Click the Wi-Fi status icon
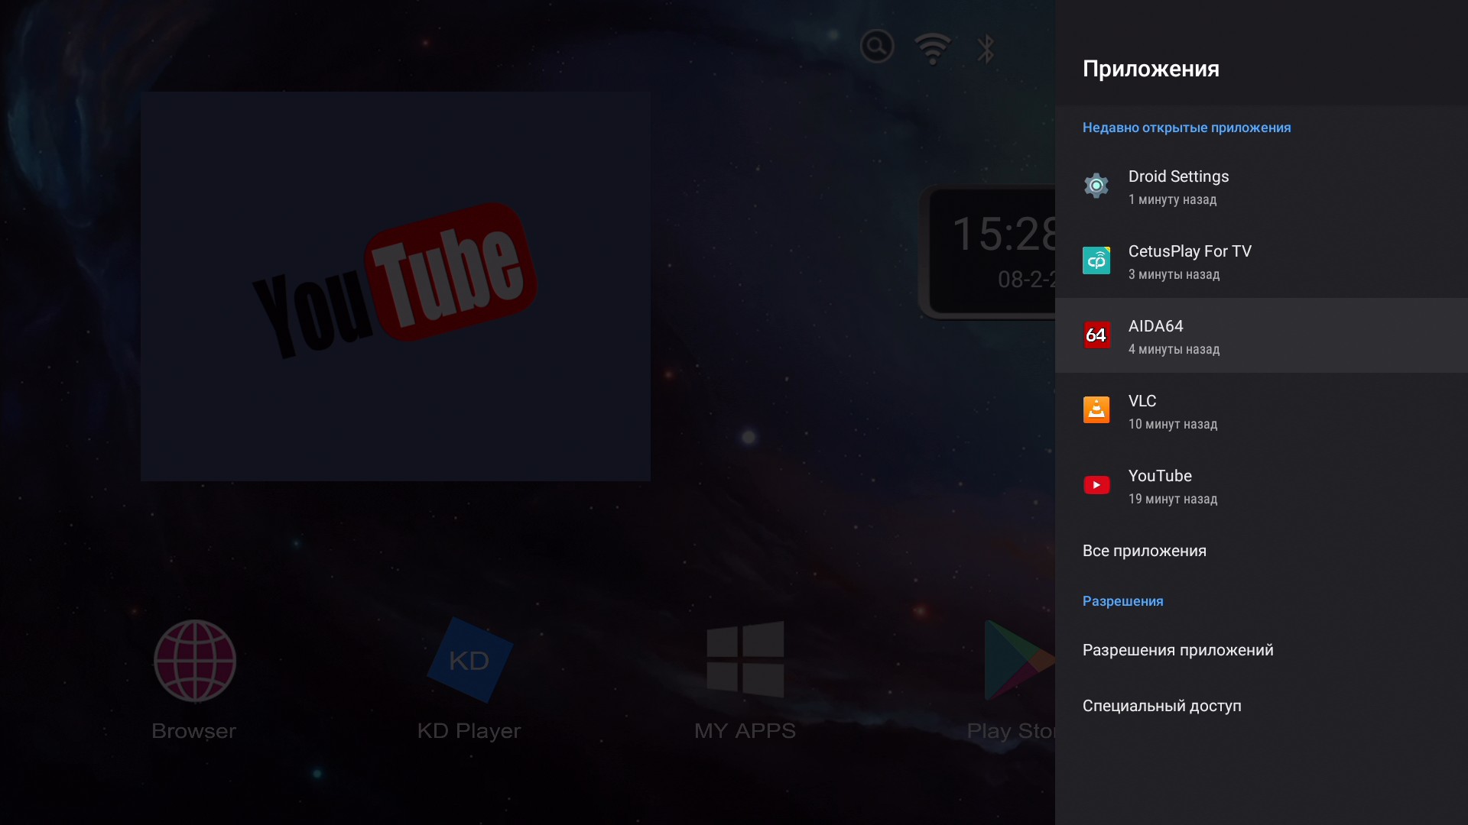Screen dimensions: 1468x825 point(932,48)
